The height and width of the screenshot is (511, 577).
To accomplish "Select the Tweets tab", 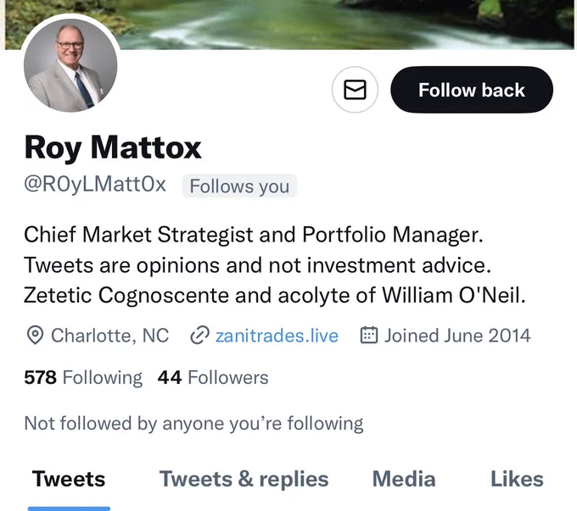I will (x=69, y=480).
